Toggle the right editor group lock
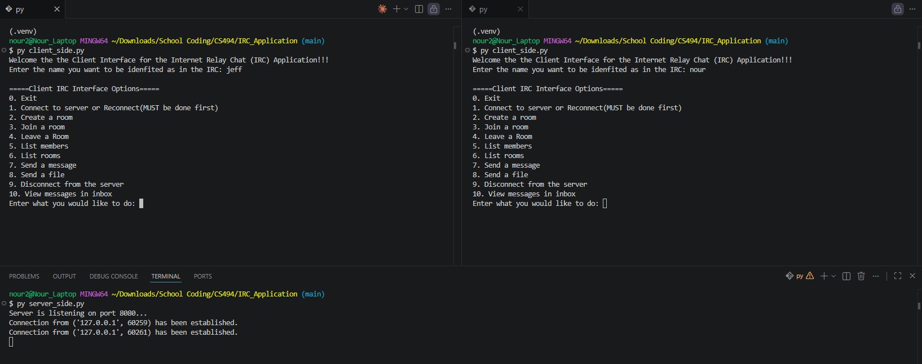The height and width of the screenshot is (364, 922). 898,9
